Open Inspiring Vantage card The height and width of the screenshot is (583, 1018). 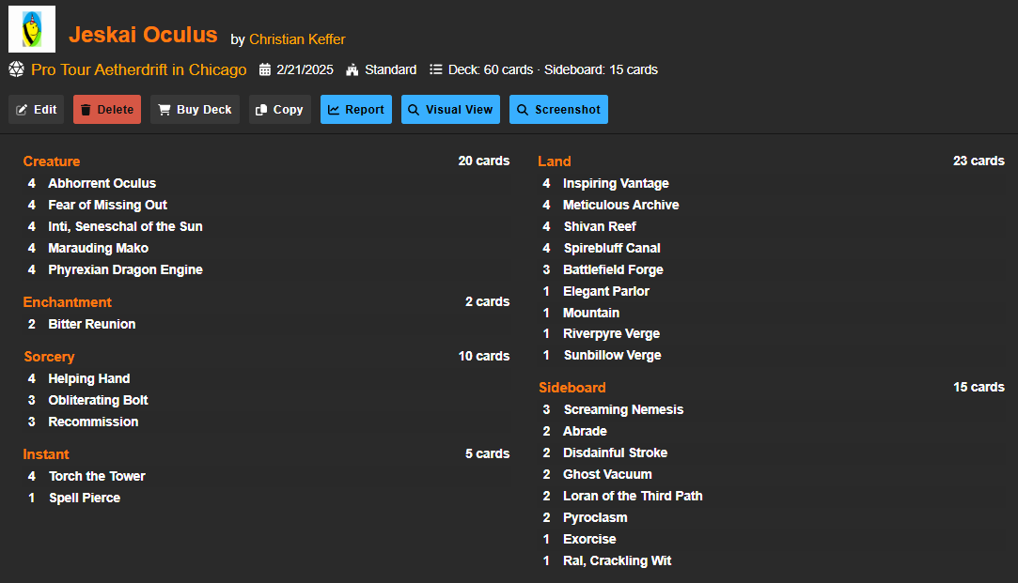tap(616, 183)
